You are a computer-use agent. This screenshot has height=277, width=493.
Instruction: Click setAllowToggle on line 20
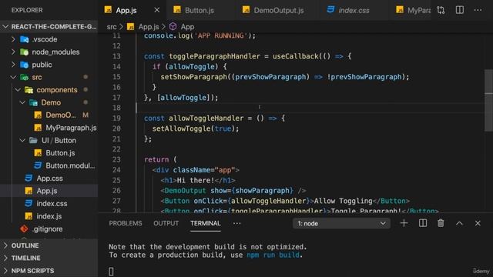(182, 128)
